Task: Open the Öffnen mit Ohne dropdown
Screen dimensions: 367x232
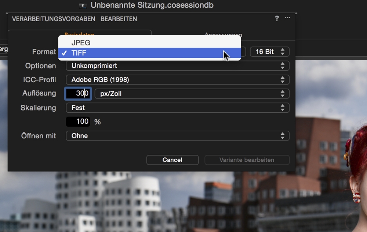Action: pyautogui.click(x=178, y=136)
